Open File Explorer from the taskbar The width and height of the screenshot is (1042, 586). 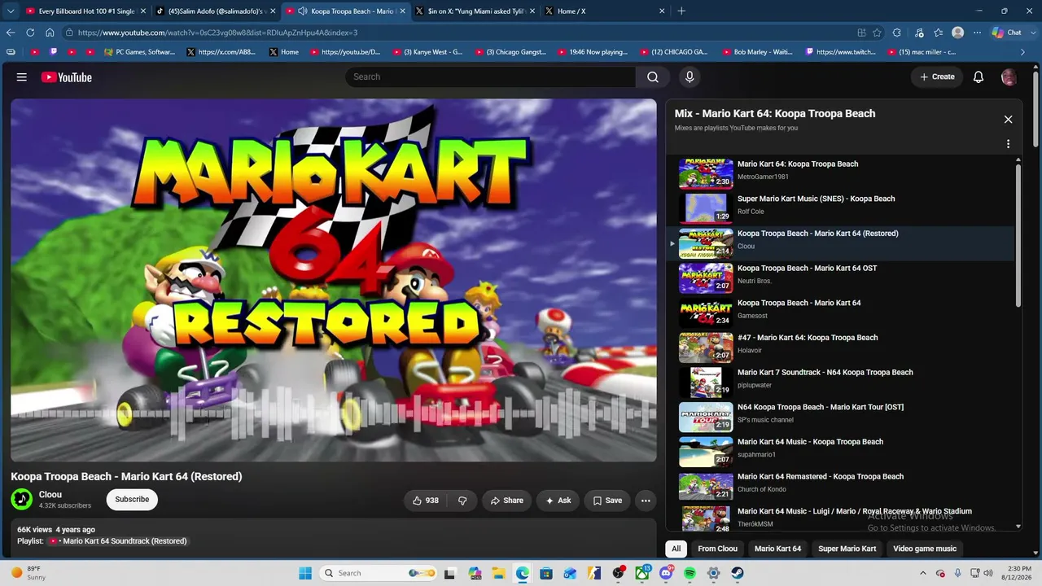tap(498, 573)
